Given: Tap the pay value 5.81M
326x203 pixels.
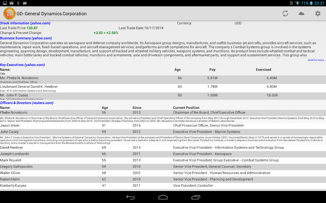Looking at the screenshot, I should pyautogui.click(x=212, y=78).
